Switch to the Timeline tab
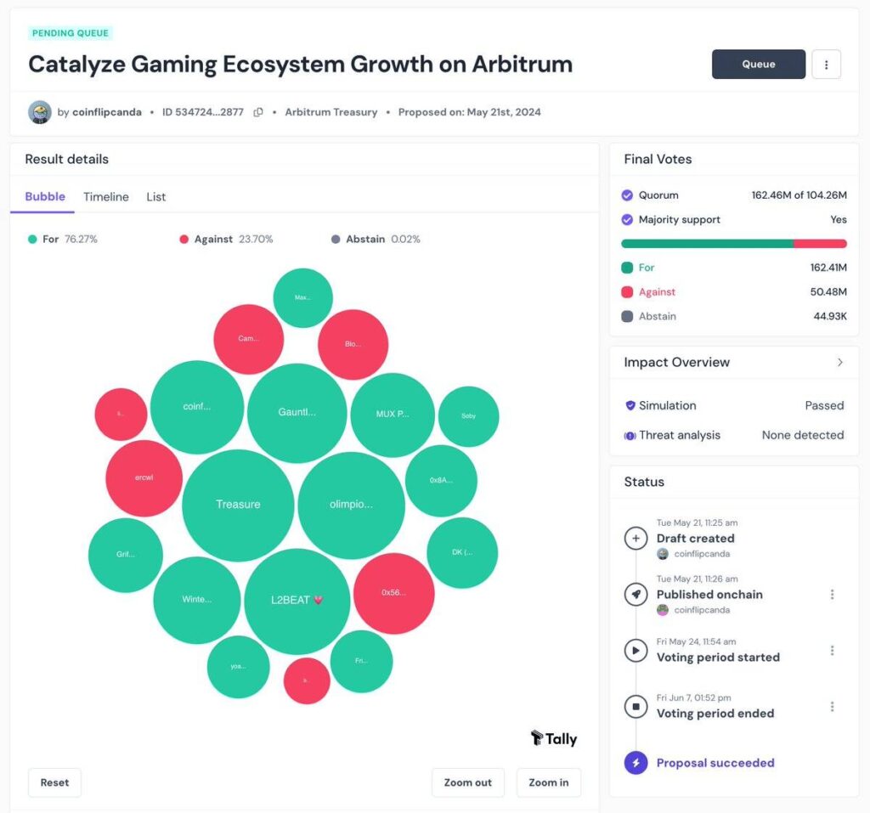This screenshot has height=813, width=870. pos(106,197)
